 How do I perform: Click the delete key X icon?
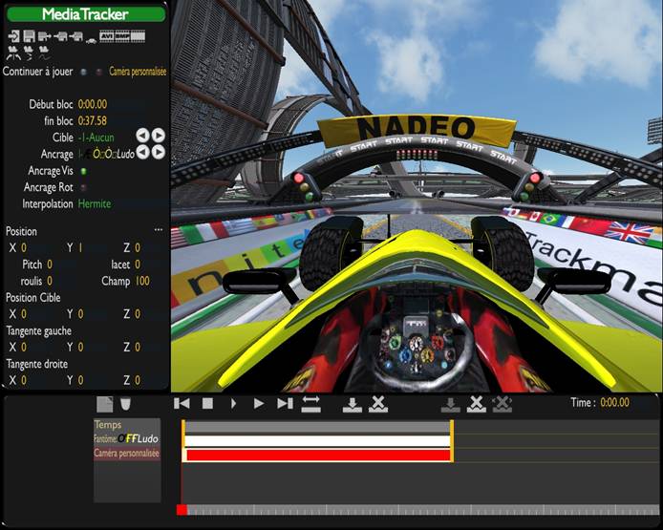click(x=477, y=404)
